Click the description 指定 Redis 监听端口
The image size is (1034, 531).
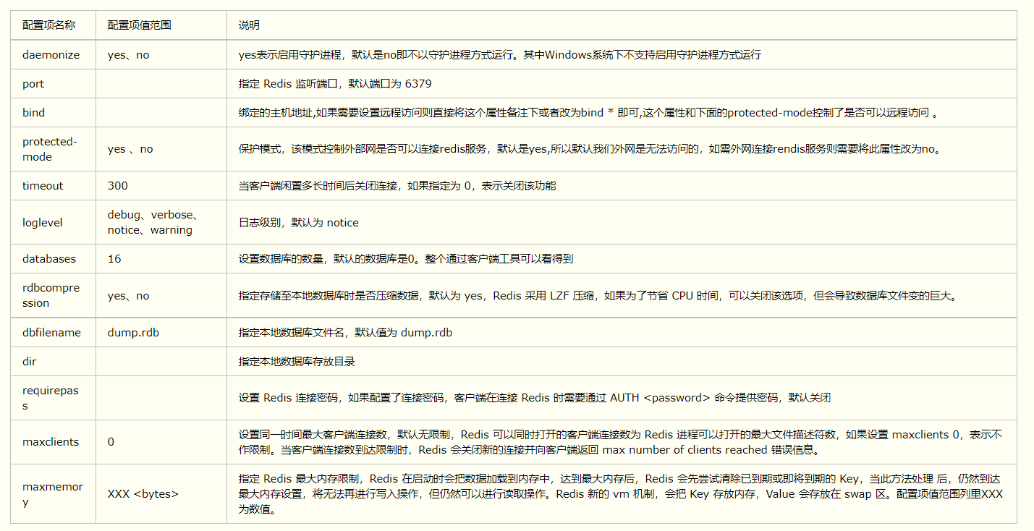coord(335,84)
